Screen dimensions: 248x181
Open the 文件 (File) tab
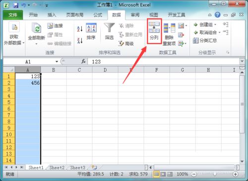[13, 15]
